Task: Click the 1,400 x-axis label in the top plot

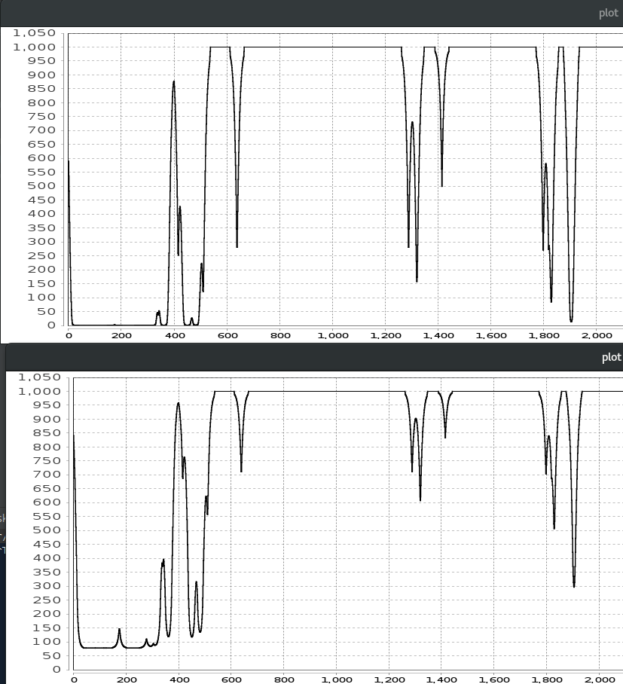Action: [x=438, y=335]
